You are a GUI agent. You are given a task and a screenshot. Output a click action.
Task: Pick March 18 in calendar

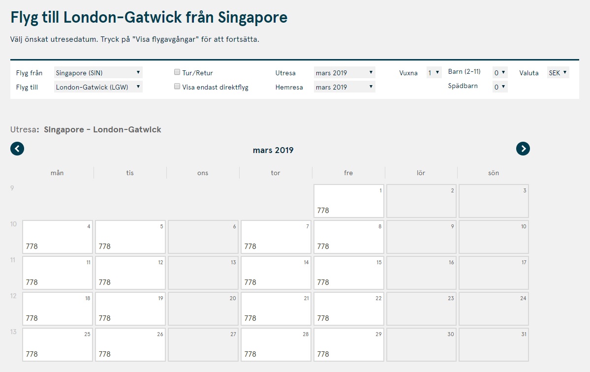coord(58,309)
